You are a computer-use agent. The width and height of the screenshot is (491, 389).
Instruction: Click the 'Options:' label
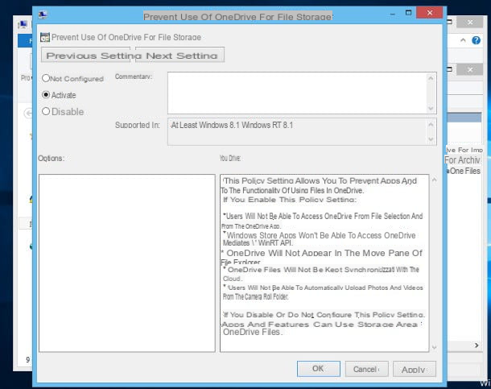click(x=51, y=158)
